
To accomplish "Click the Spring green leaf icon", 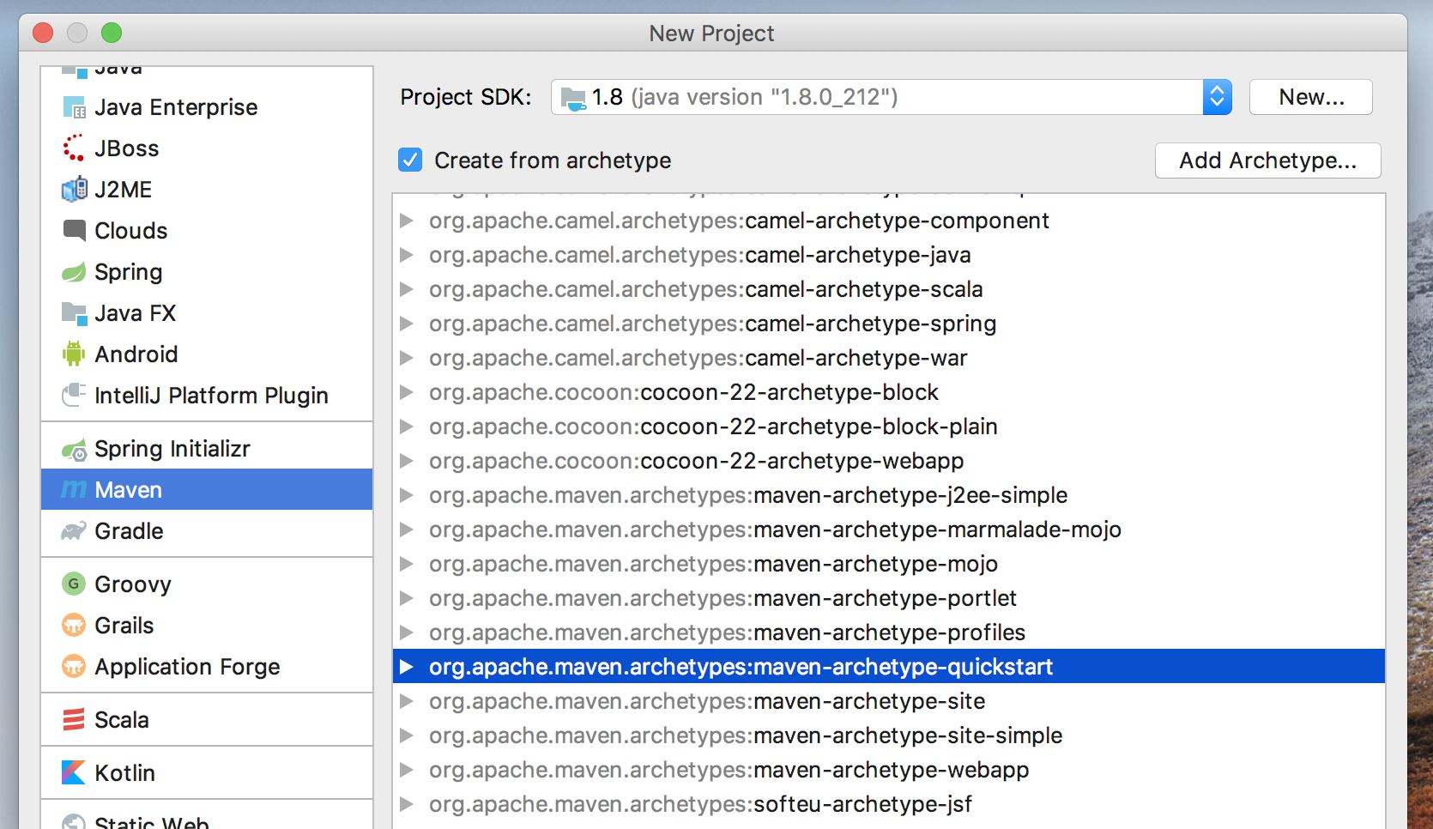I will pos(74,272).
